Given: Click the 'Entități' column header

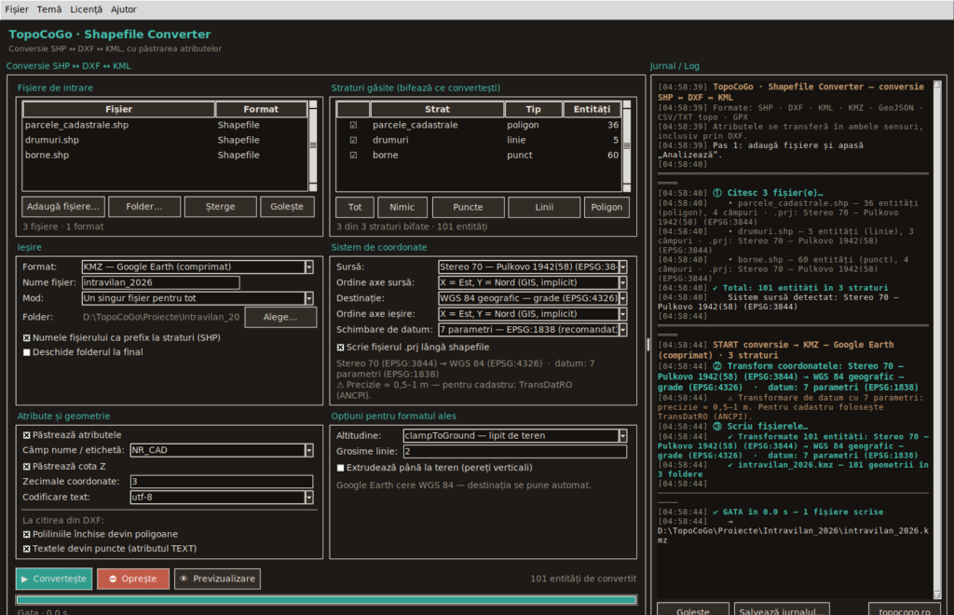Looking at the screenshot, I should click(x=592, y=110).
